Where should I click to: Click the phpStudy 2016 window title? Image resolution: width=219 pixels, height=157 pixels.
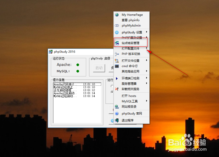[64, 52]
